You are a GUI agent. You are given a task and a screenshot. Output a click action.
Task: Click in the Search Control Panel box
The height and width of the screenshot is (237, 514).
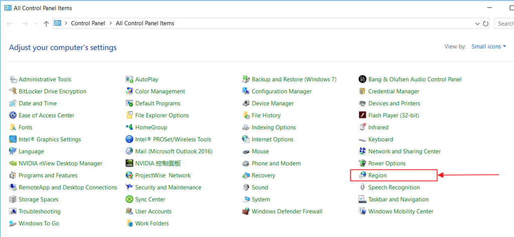pyautogui.click(x=504, y=24)
